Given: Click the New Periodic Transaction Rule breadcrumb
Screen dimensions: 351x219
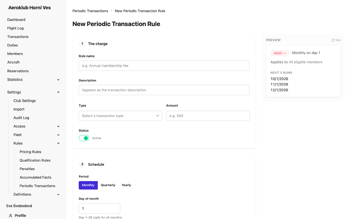Looking at the screenshot, I should [140, 11].
